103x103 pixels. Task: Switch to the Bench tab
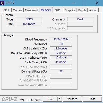point(82,10)
